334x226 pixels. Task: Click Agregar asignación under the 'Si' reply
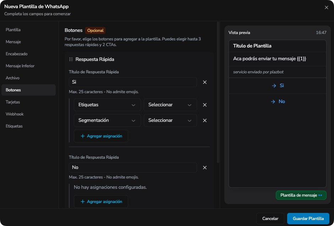pyautogui.click(x=101, y=136)
